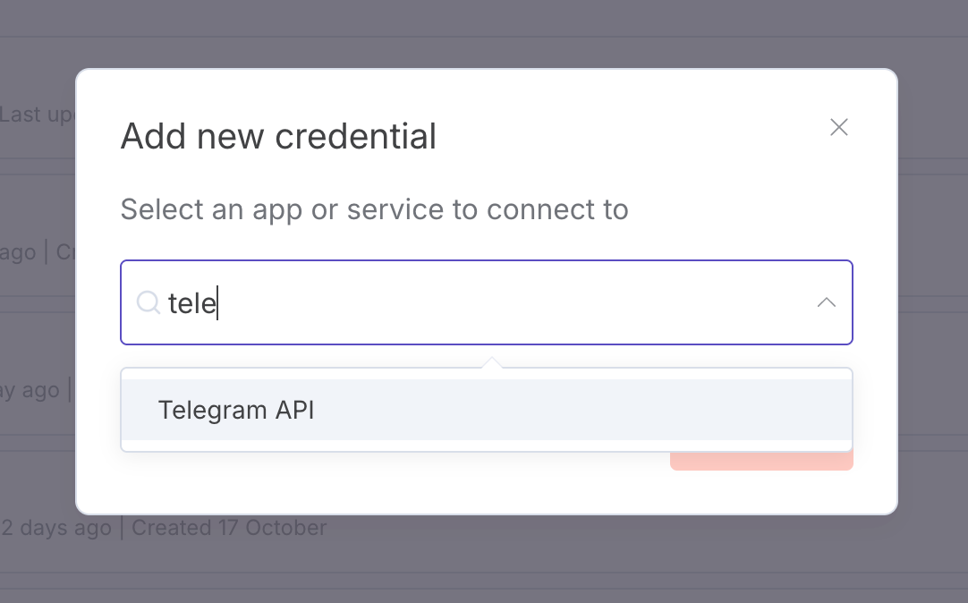Click the "Select an app or service" label
Screen dimensions: 968x603
coord(374,209)
